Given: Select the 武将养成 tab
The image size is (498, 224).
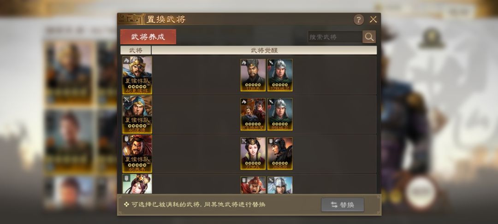Looking at the screenshot, I should [148, 37].
